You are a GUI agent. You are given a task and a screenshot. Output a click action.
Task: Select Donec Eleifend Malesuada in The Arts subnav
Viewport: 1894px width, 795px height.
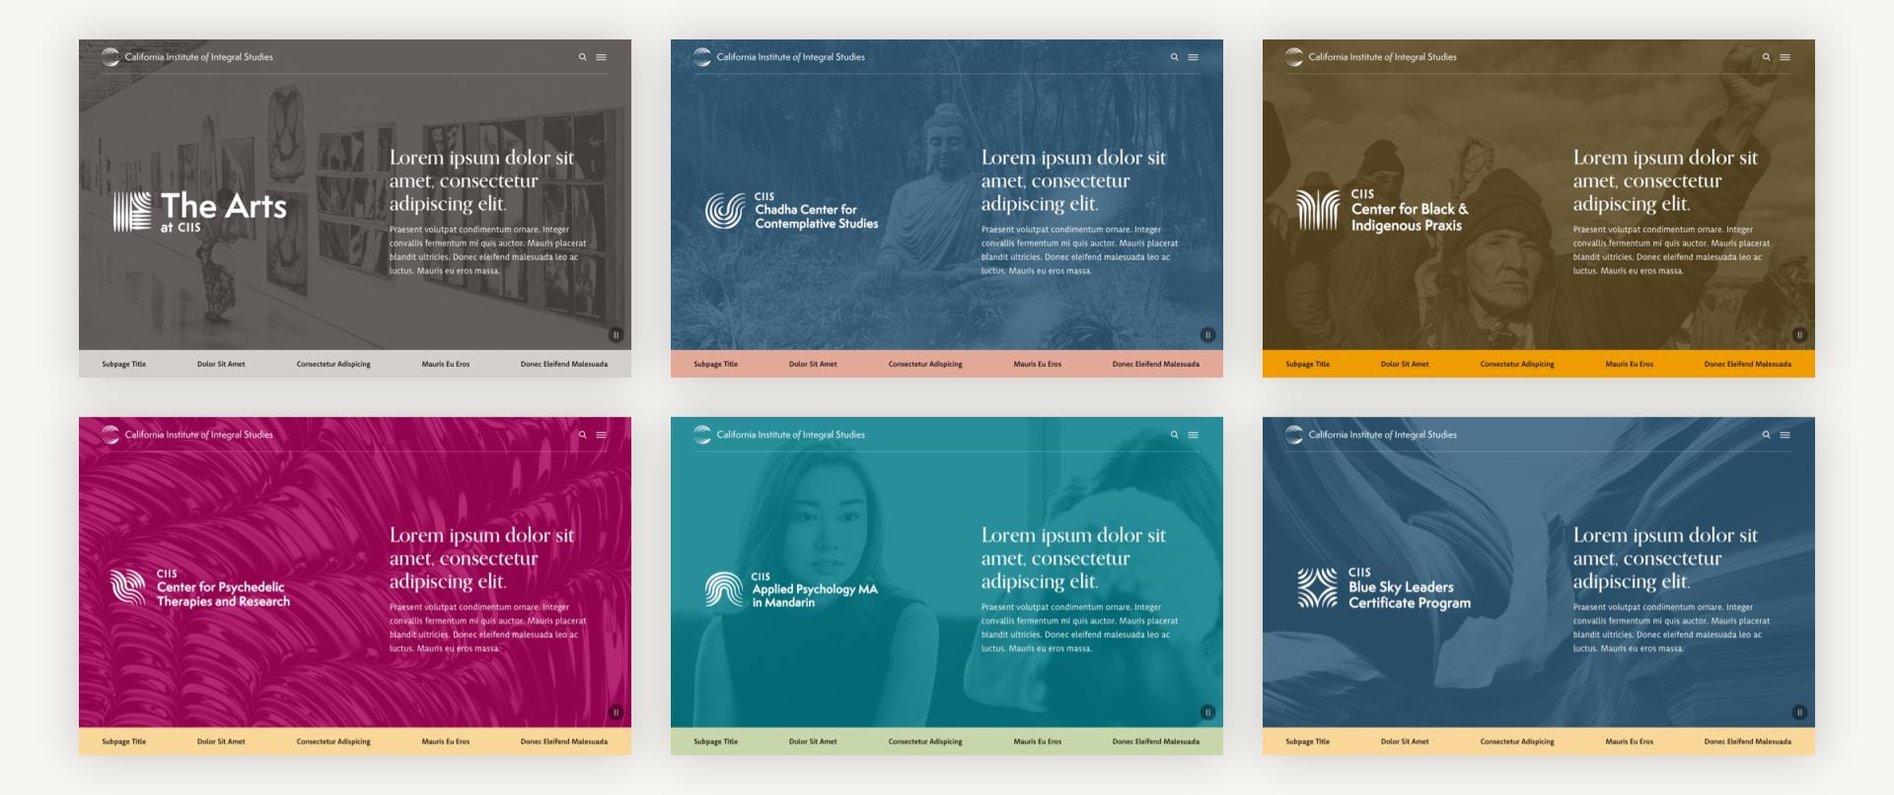point(564,364)
